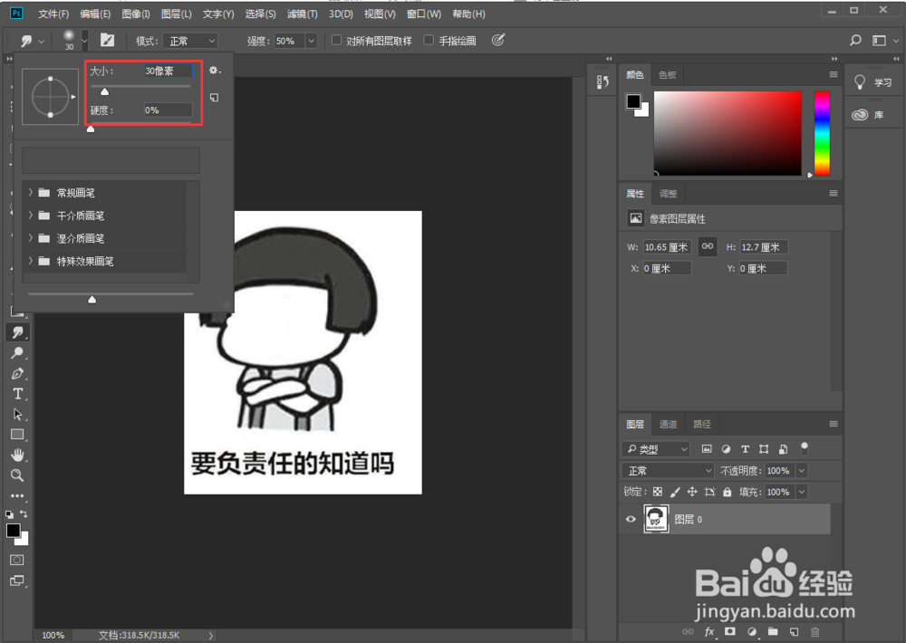
Task: Open the Color panel options menu
Action: [834, 74]
